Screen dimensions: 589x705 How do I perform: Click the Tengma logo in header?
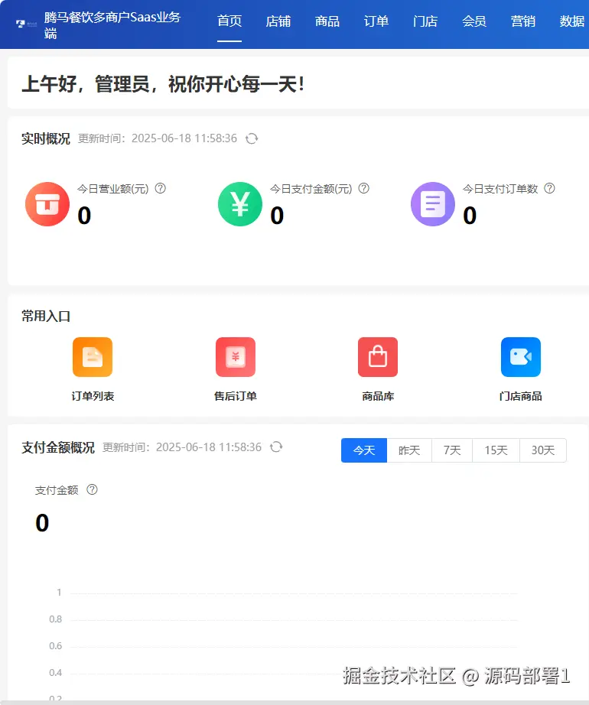pos(27,24)
